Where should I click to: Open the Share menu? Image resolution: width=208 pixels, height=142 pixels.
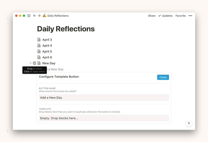pos(152,16)
